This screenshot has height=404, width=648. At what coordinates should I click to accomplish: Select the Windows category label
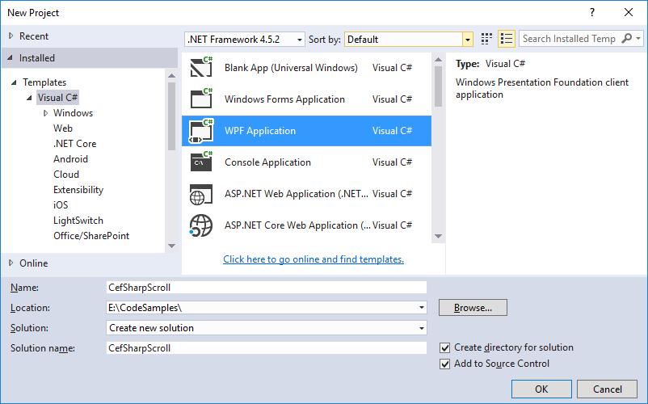pos(74,113)
